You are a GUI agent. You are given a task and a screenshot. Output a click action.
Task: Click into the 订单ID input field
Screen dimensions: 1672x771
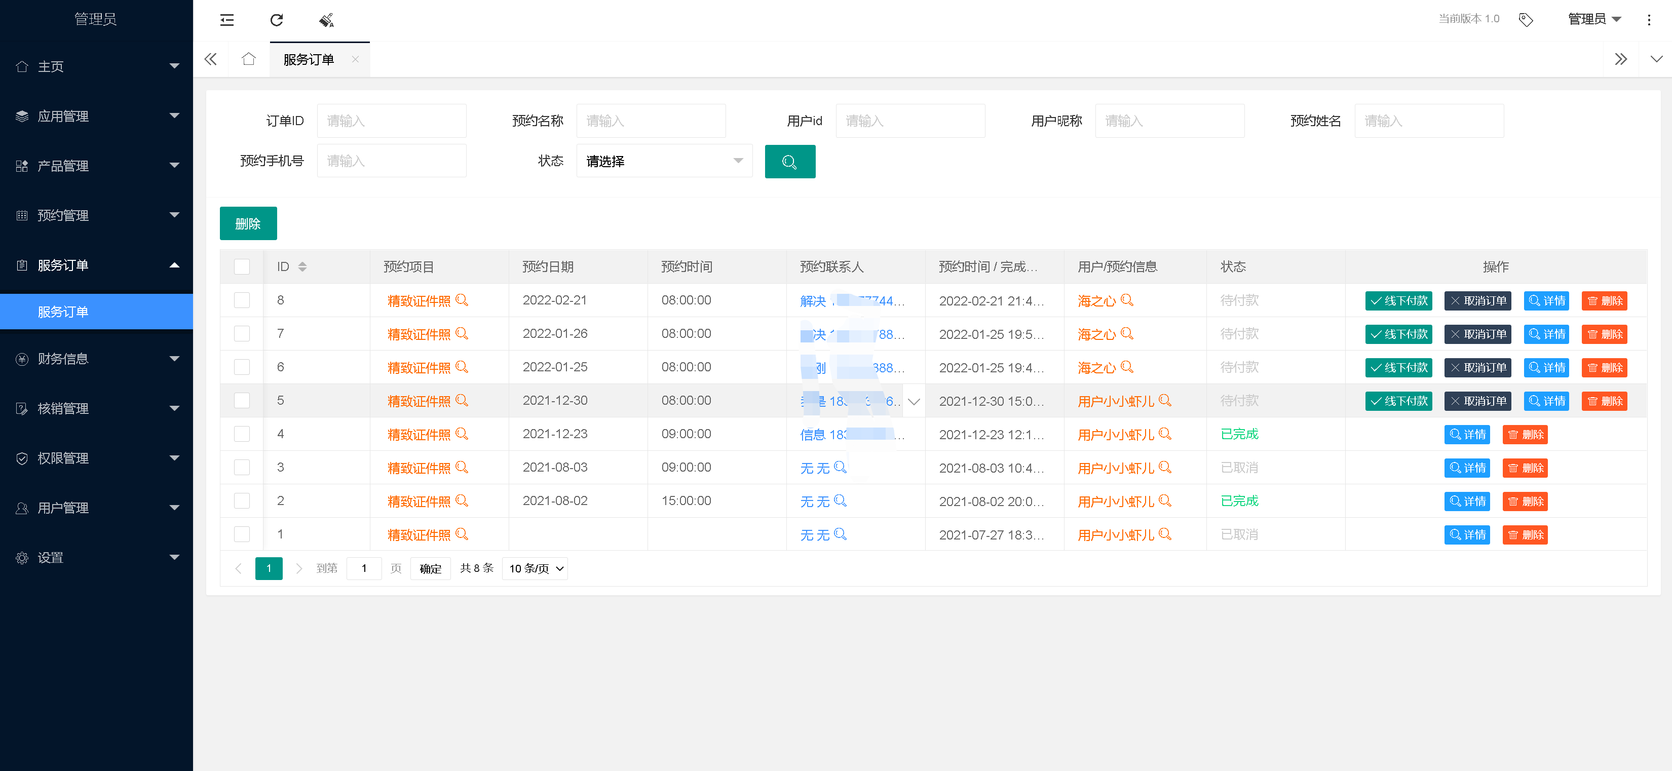(x=391, y=121)
